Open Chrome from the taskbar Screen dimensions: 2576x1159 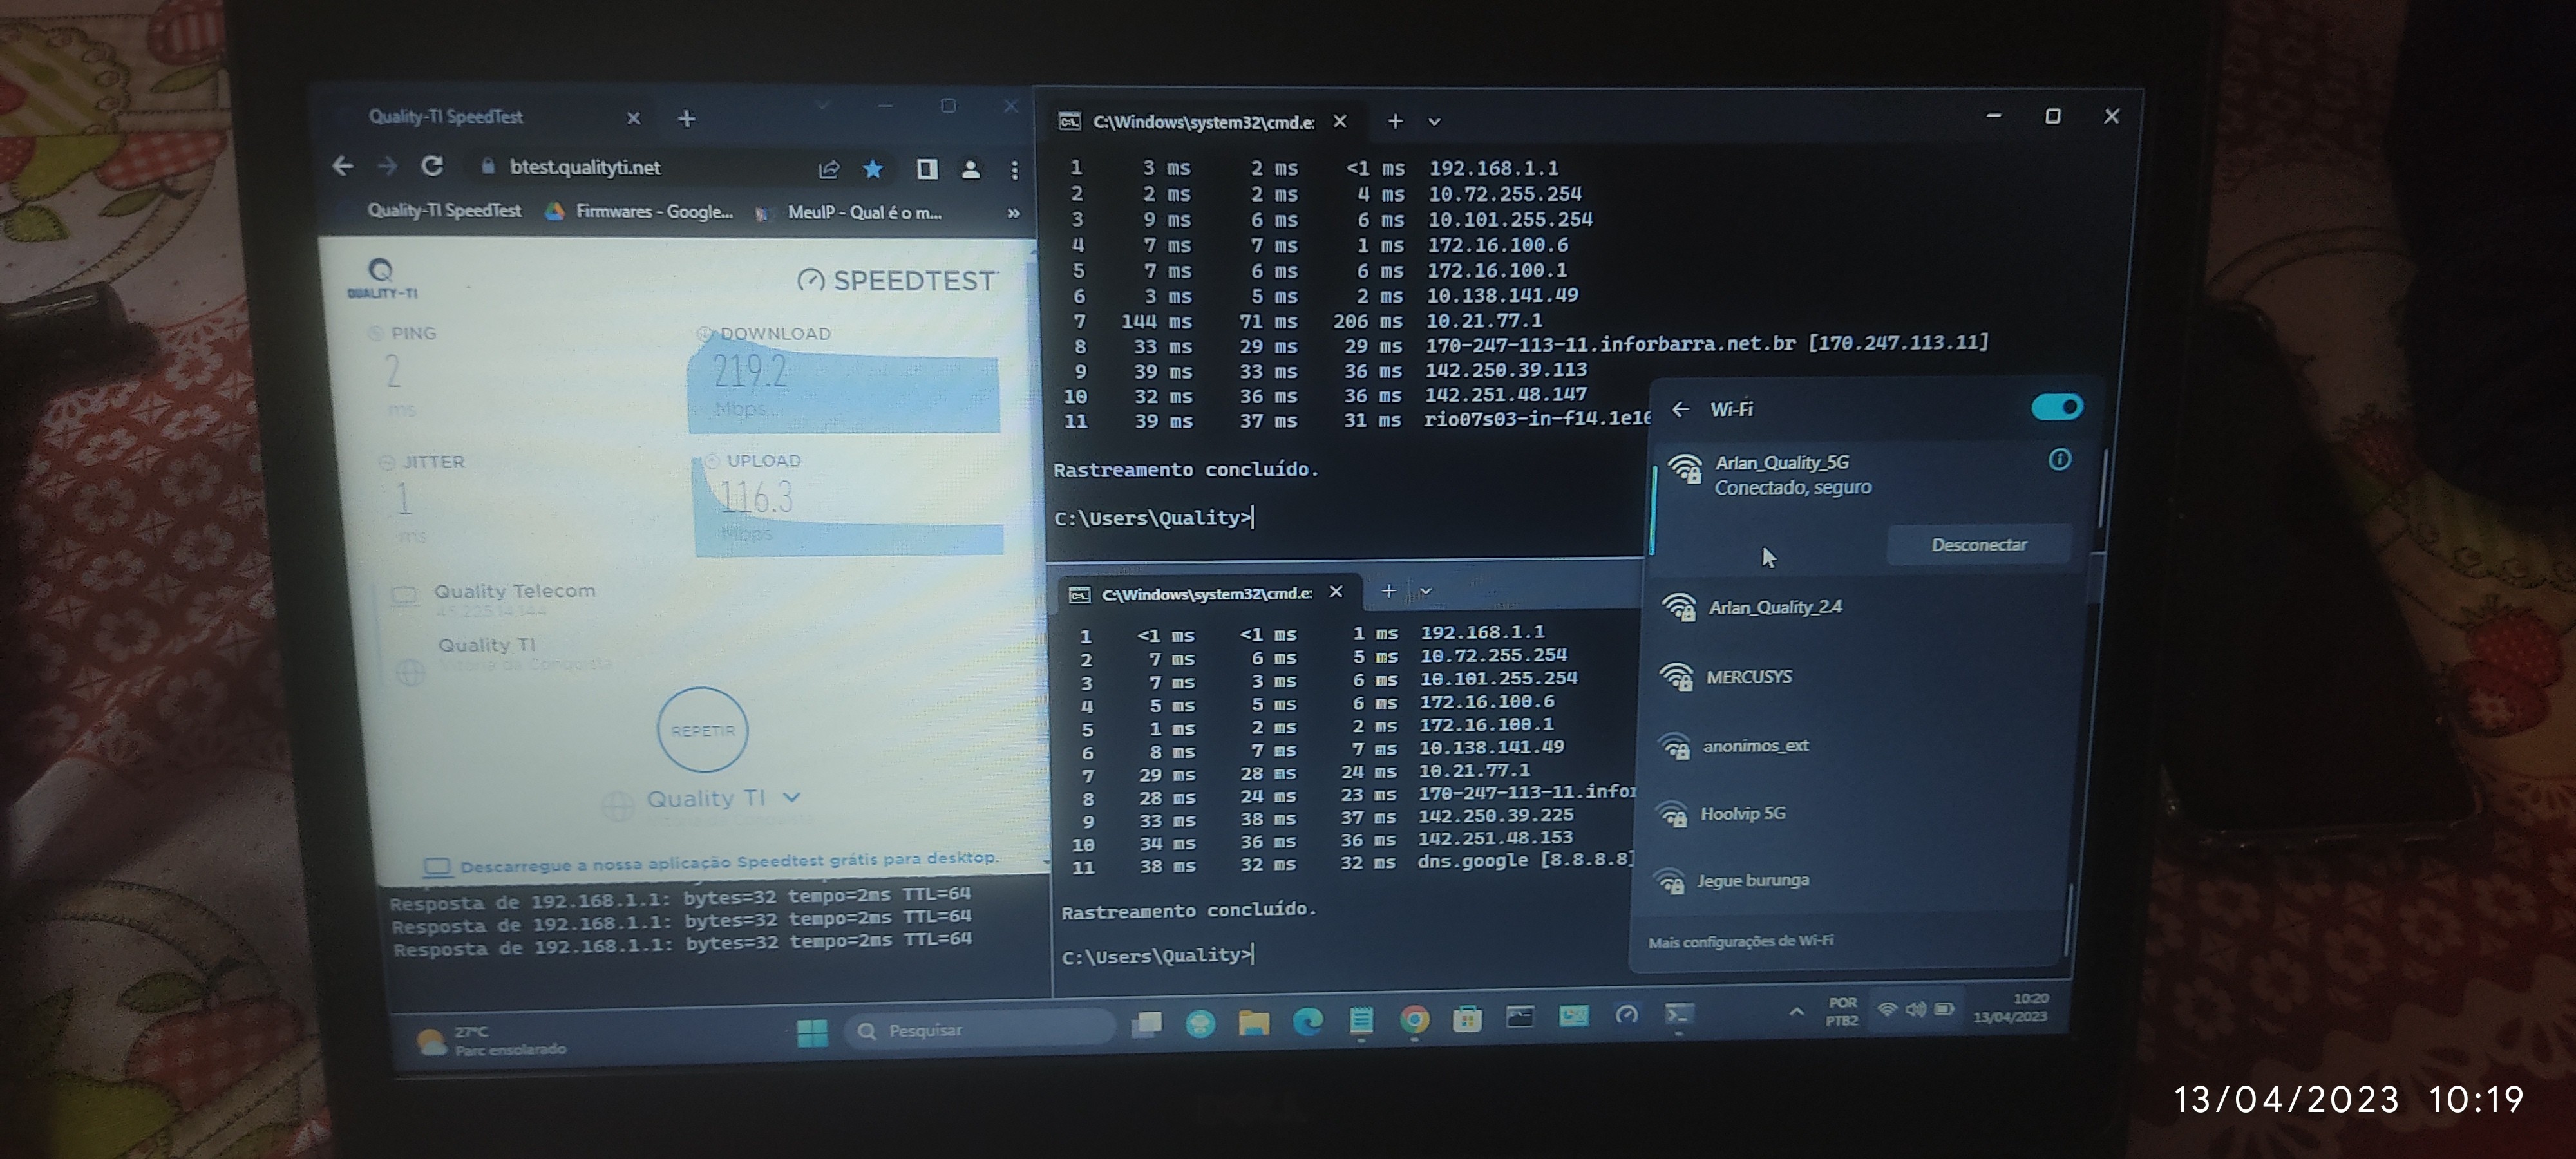click(x=1414, y=1019)
